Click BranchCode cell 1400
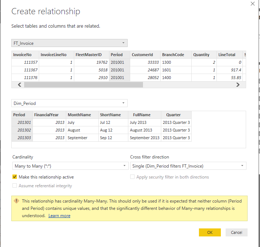The width and height of the screenshot is (260, 247). (176, 78)
